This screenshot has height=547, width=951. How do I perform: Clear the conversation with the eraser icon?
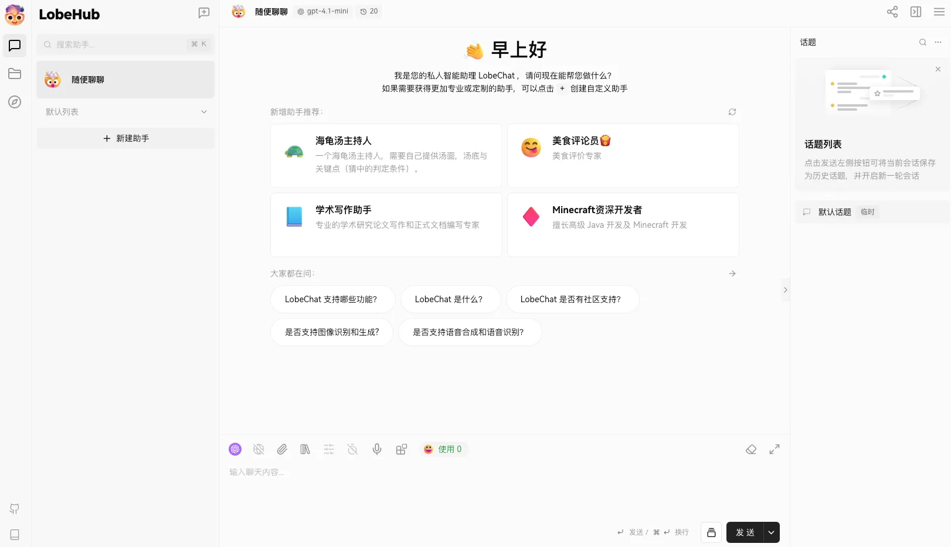(x=751, y=449)
